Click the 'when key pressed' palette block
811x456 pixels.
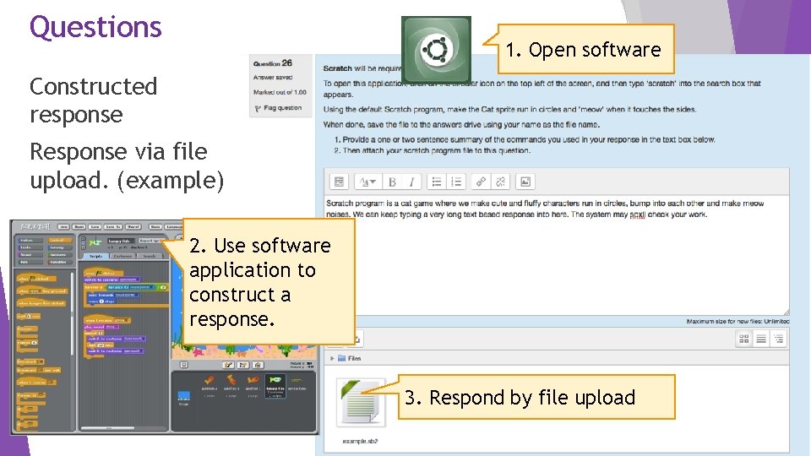(x=42, y=290)
